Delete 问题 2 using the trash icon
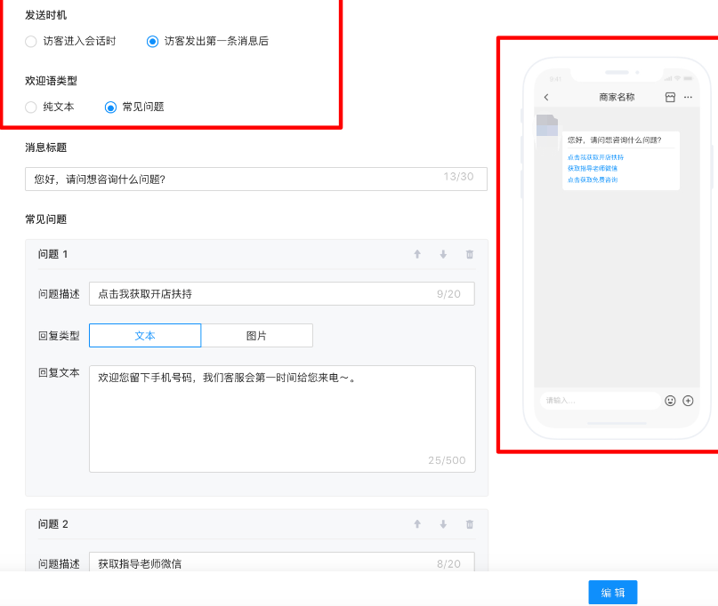Screen dimensions: 718x606 [x=469, y=523]
